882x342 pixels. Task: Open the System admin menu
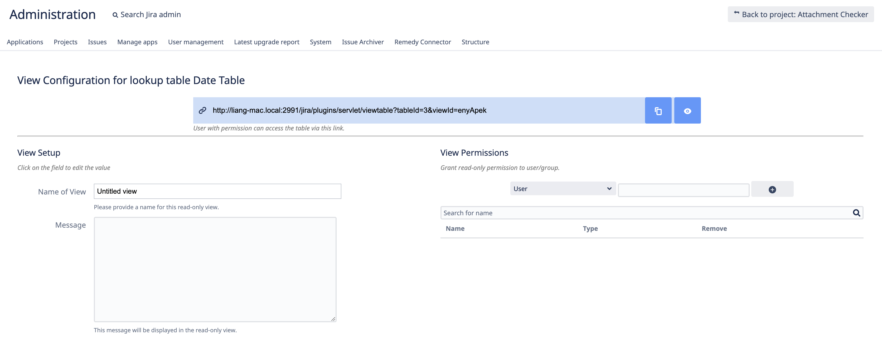point(320,42)
